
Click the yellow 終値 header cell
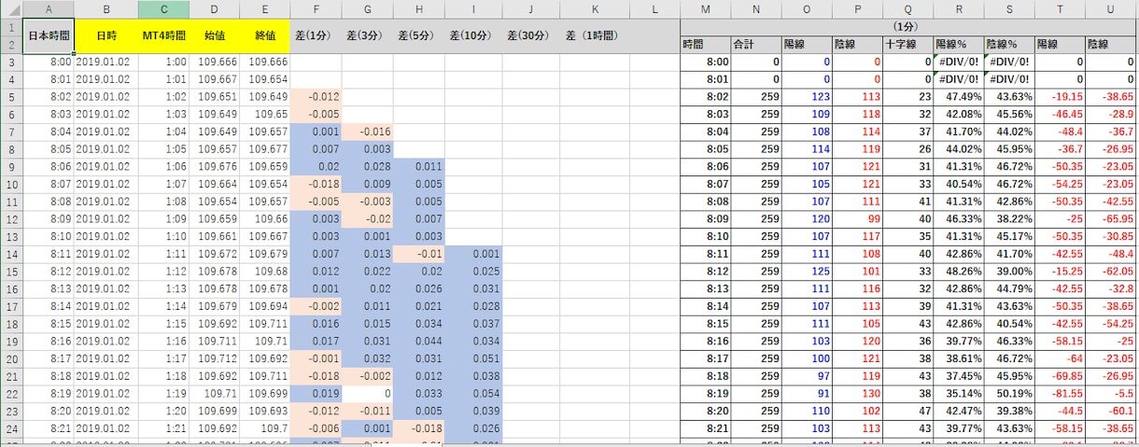click(x=264, y=35)
